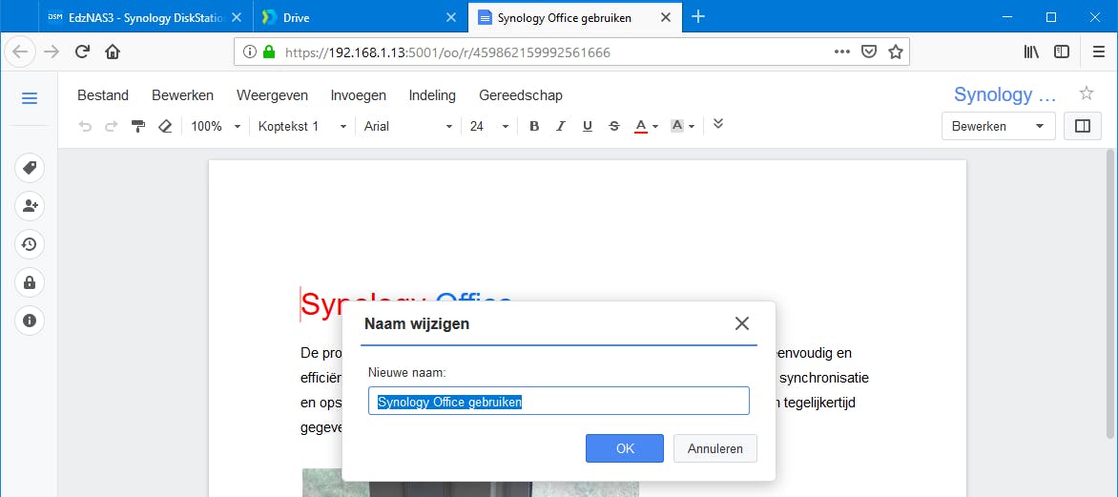Expand more toolbar options chevron
This screenshot has width=1118, height=497.
(718, 123)
